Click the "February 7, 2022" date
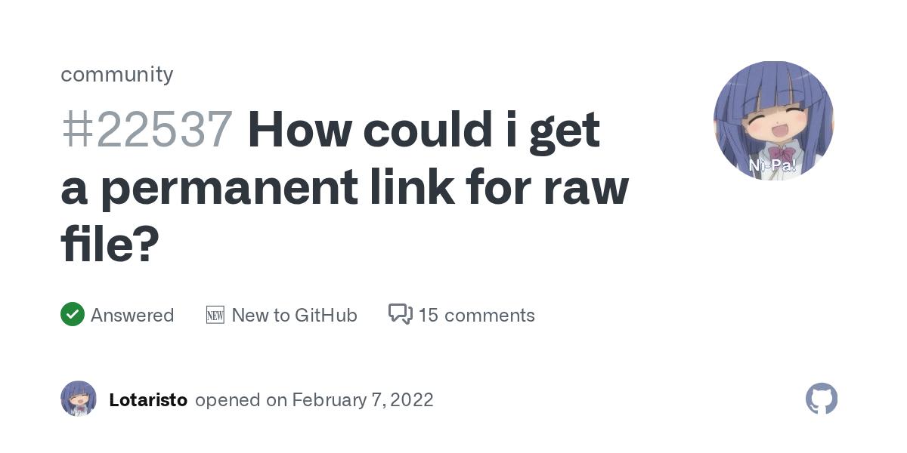Screen dimensions: 907x453 [x=363, y=399]
